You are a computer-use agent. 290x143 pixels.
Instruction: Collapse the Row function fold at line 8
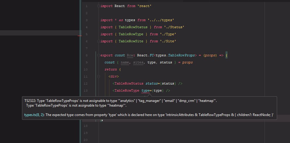[99, 55]
